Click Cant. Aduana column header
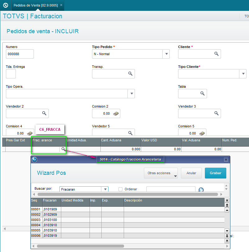Screen dimensions: 249x252 [x=121, y=142]
